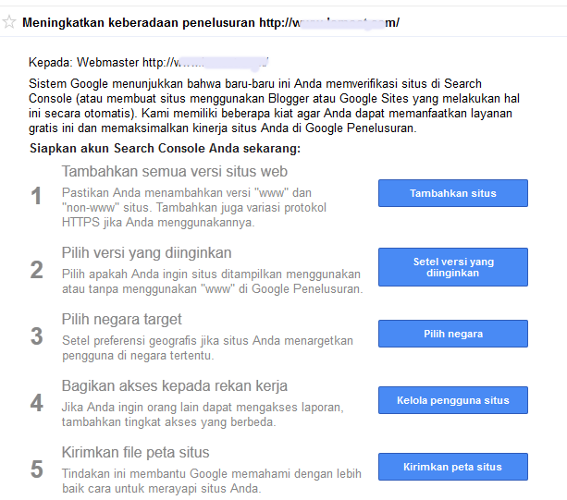Click heading Siapkan akun Search Console Anda sekarang
Viewport: 567px width, 500px height.
165,149
